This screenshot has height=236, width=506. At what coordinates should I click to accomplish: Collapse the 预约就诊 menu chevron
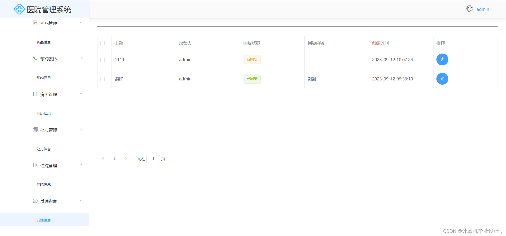click(81, 58)
